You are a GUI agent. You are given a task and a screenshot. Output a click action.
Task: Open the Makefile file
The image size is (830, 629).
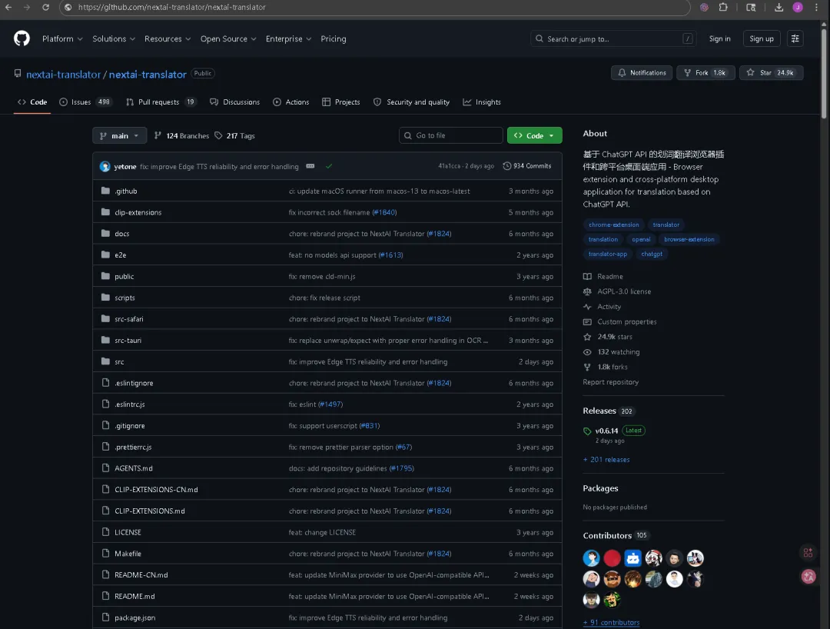tap(128, 554)
